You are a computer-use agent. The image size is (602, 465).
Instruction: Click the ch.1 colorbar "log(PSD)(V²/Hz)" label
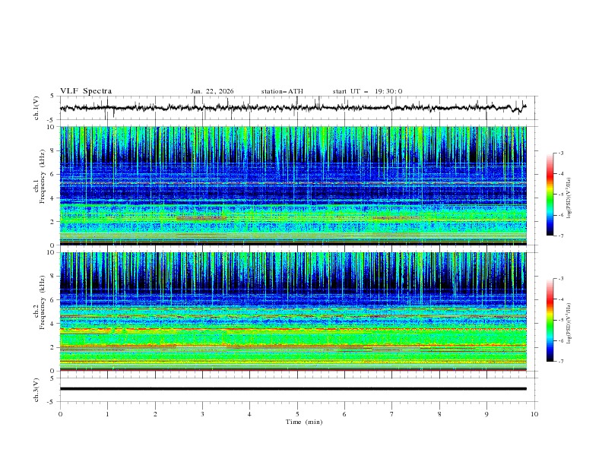pyautogui.click(x=569, y=198)
